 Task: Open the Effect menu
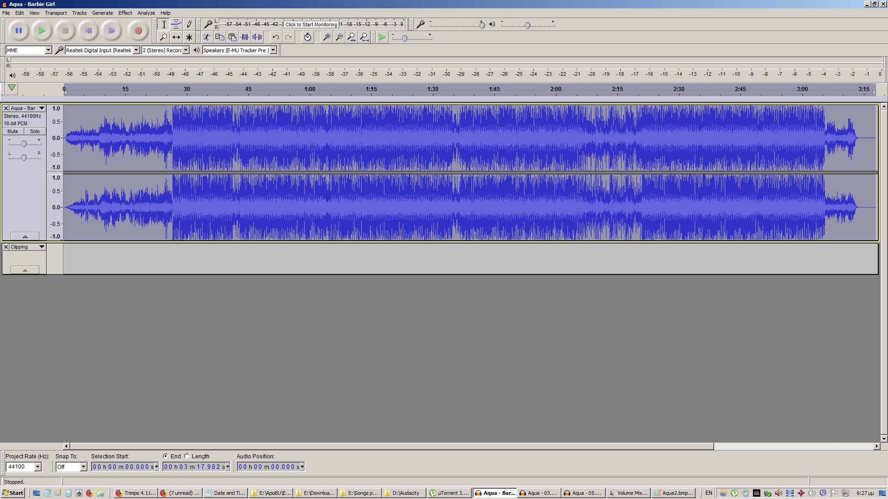[x=125, y=13]
